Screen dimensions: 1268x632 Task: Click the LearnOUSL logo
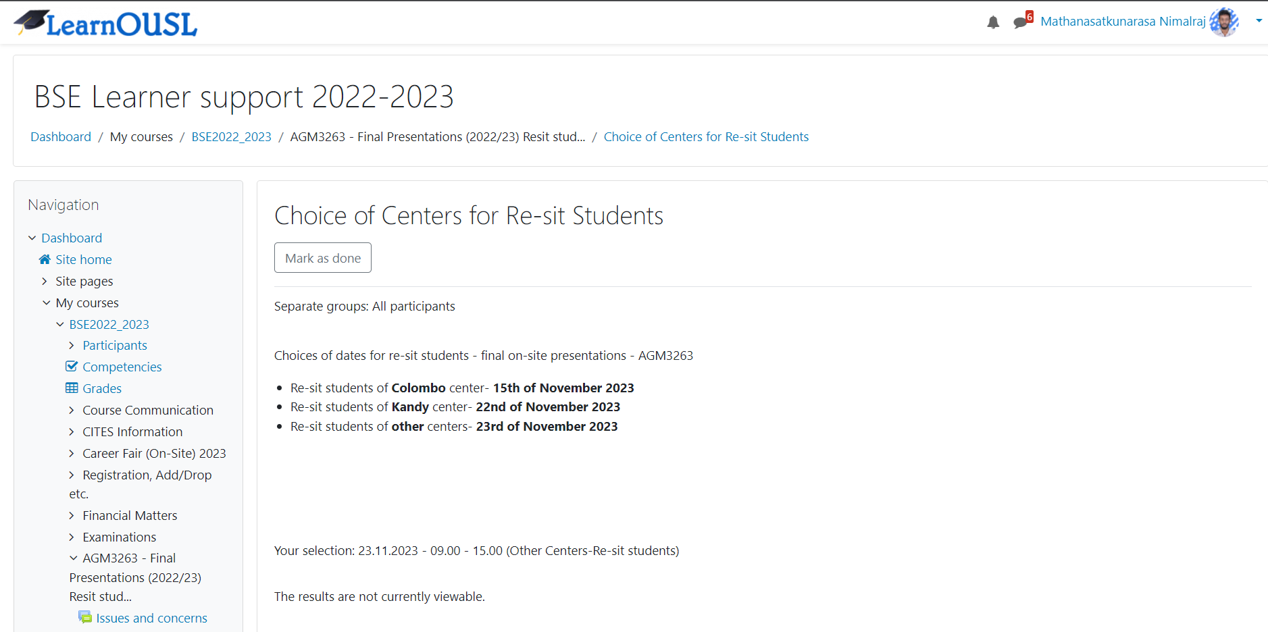[x=105, y=23]
